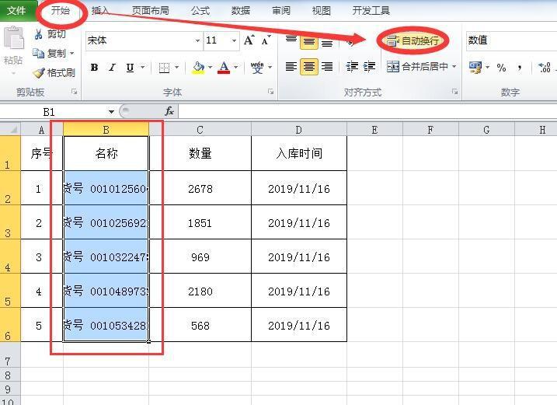This screenshot has width=557, height=405.
Task: Increase the indent
Action: coord(370,67)
